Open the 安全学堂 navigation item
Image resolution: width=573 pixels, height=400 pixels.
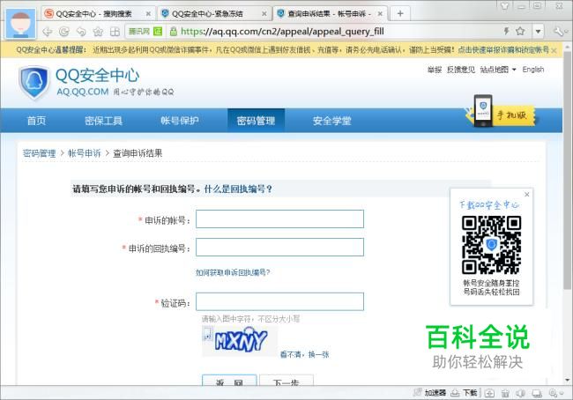[x=331, y=121]
